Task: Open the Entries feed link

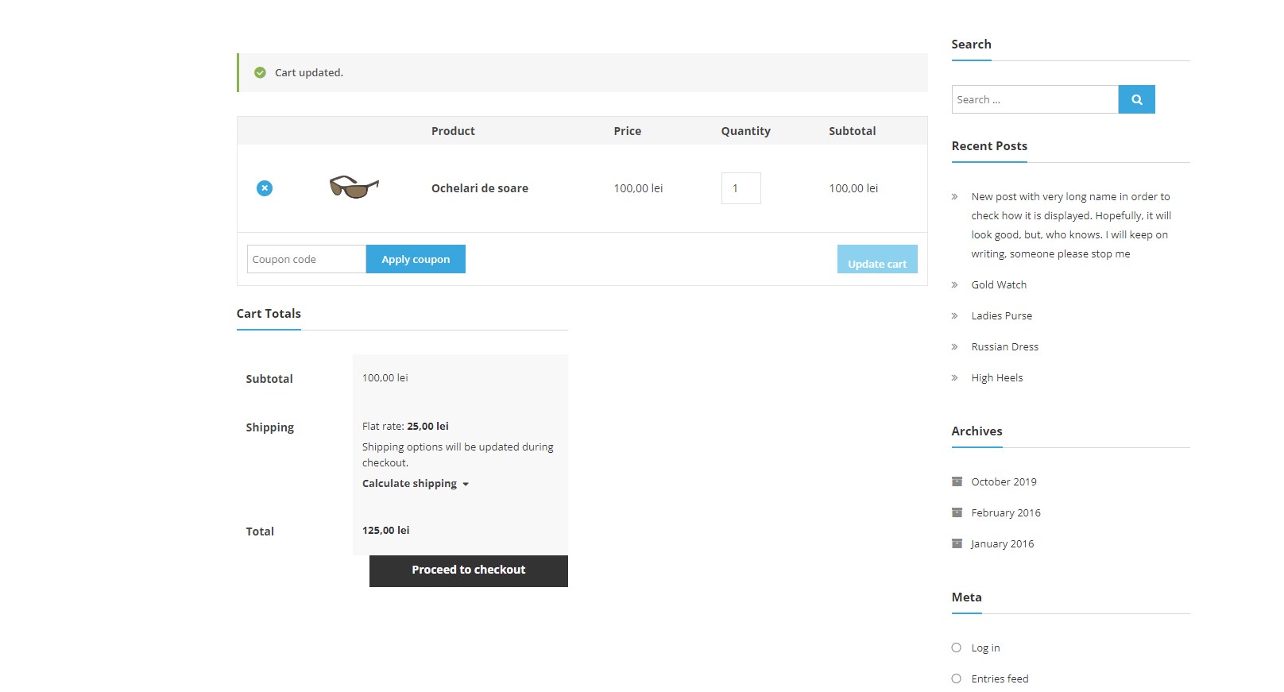Action: click(1000, 678)
